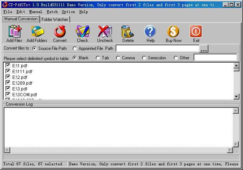Uncheck the E:\1.pdf checkbox
243x170 pixels.
(x=8, y=65)
